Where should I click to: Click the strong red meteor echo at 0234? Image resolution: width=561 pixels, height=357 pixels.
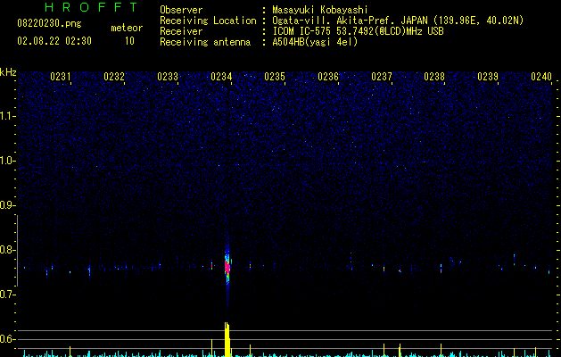point(227,267)
